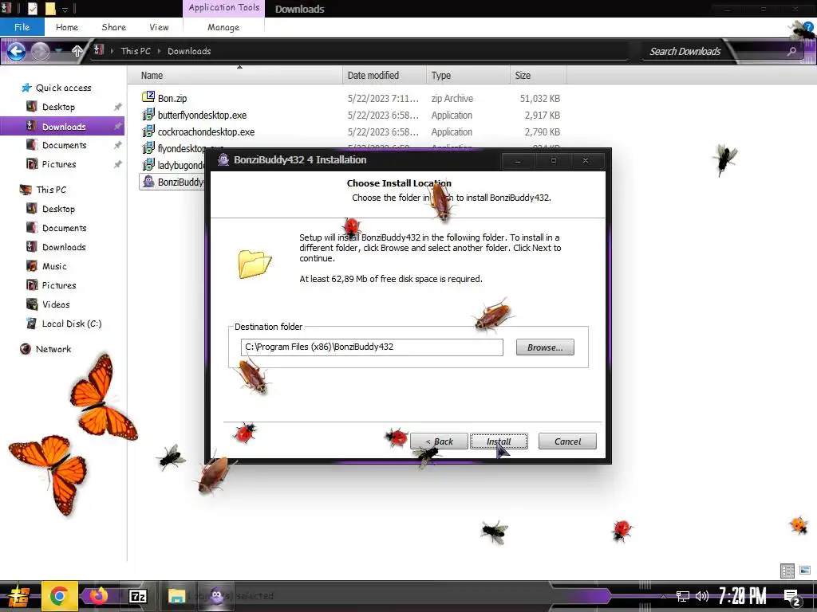Open pinned Pictures under Quick access

[59, 164]
